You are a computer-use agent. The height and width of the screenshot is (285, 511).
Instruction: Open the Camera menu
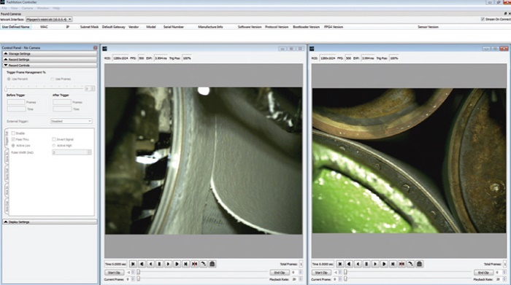(28, 8)
